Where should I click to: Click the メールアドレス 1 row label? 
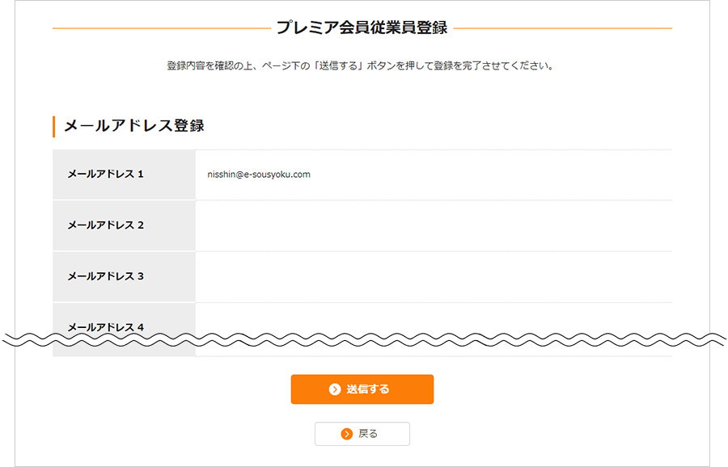pos(105,175)
